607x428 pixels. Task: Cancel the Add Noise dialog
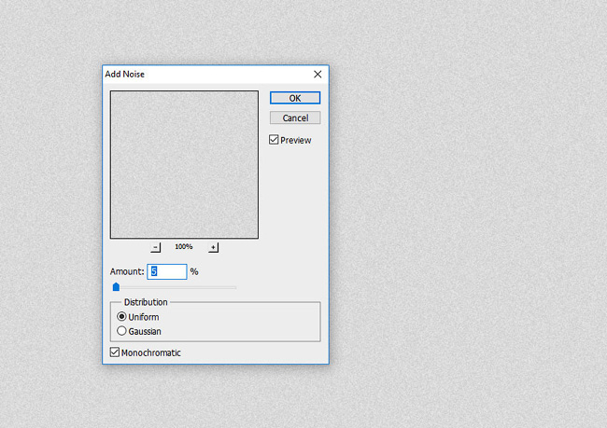pos(295,117)
